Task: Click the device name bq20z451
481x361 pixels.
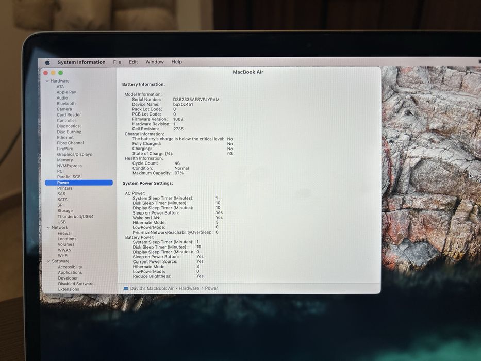Action: [x=183, y=105]
